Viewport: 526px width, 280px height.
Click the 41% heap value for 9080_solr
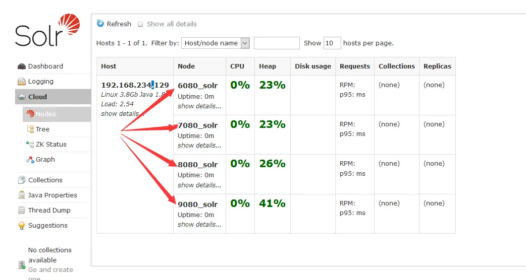[272, 203]
